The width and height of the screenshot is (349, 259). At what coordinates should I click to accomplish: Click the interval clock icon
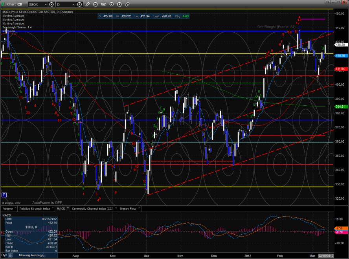[x=80, y=4]
